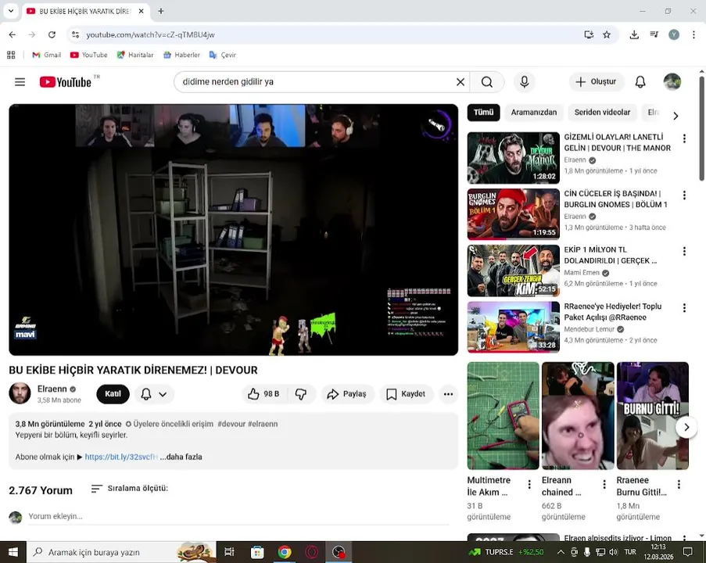This screenshot has width=706, height=563.
Task: Reload the page with refresh icon
Action: pos(52,34)
